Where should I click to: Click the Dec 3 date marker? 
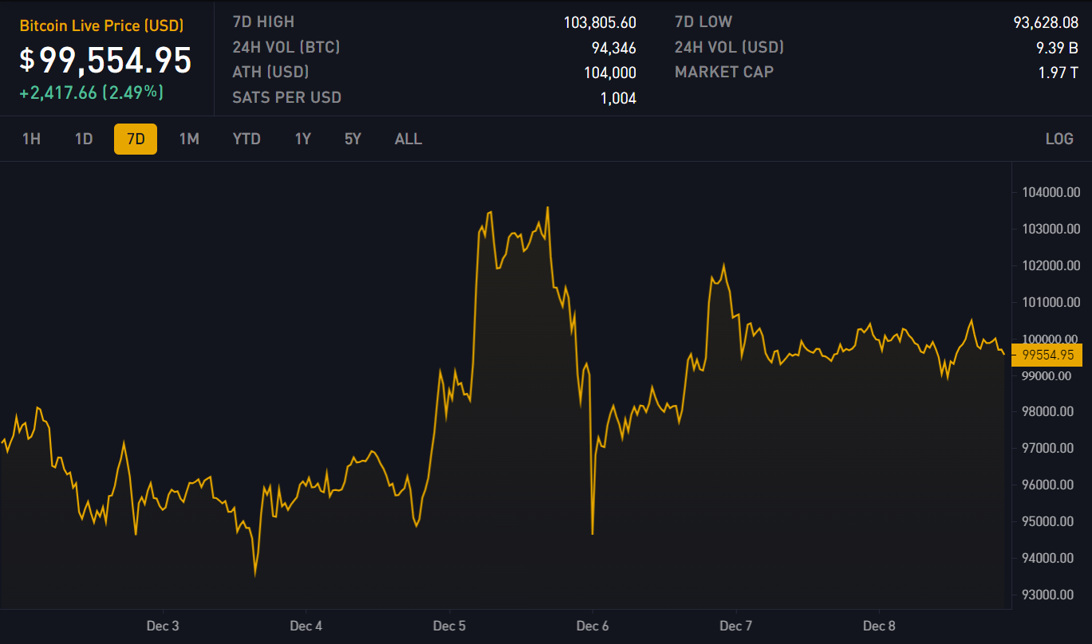[x=163, y=626]
